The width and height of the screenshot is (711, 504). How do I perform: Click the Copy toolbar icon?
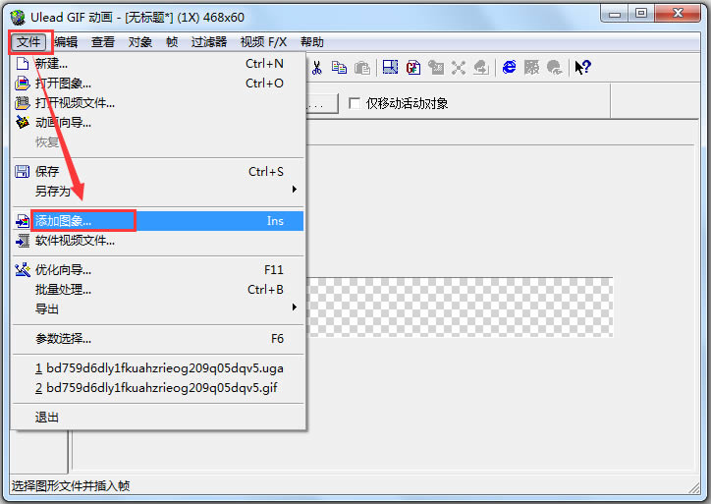(x=339, y=68)
